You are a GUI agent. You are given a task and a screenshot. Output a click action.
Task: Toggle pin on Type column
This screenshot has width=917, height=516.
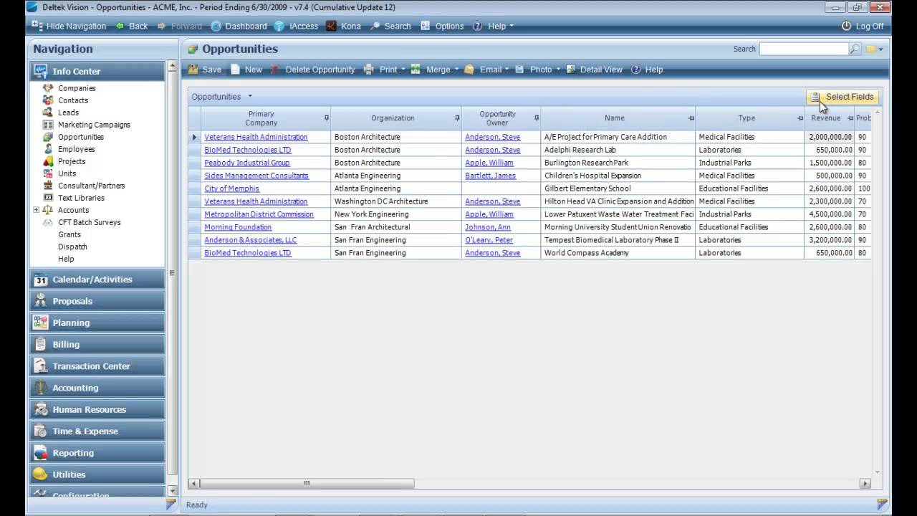[800, 118]
